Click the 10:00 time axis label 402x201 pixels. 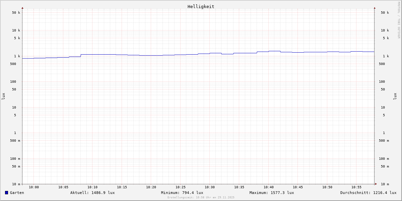click(x=34, y=187)
